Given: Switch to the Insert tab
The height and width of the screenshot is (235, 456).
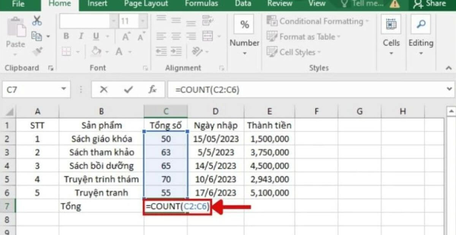Looking at the screenshot, I should click(97, 4).
